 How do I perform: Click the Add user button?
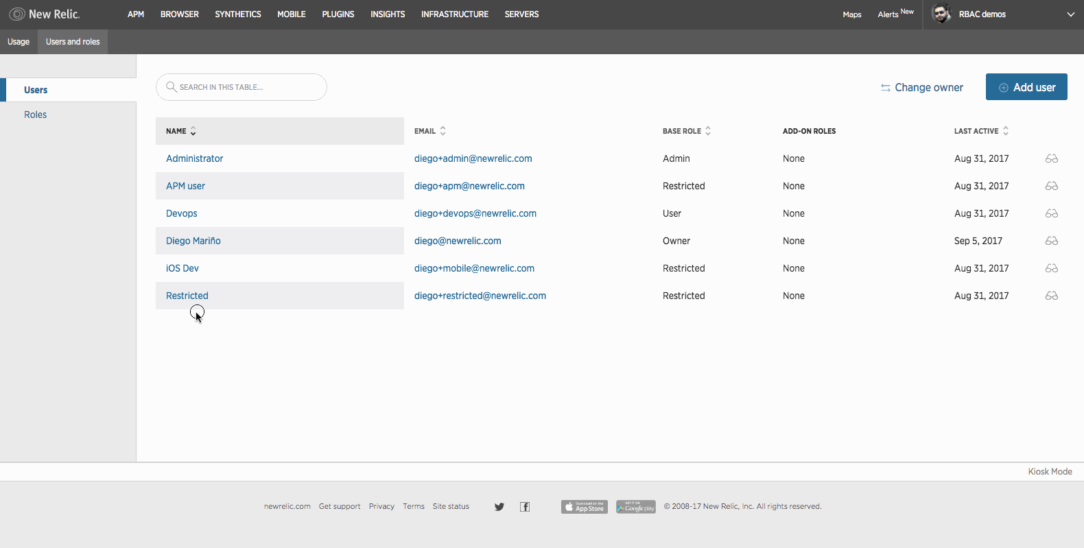coord(1026,87)
